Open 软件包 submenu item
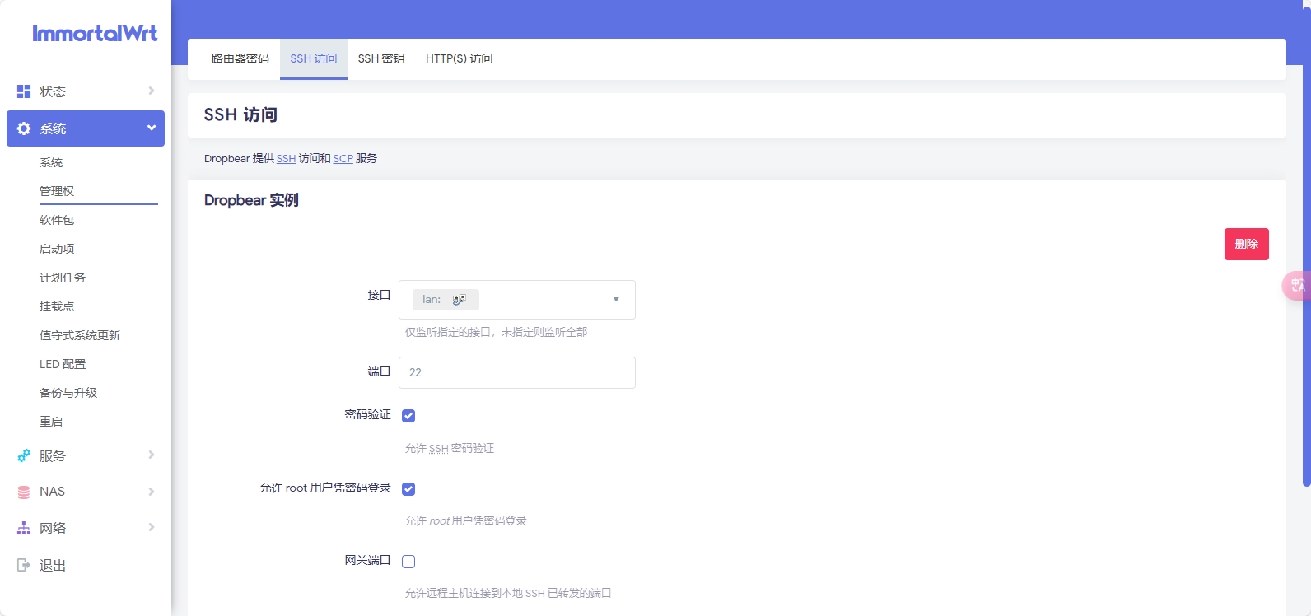Viewport: 1311px width, 616px height. [57, 220]
